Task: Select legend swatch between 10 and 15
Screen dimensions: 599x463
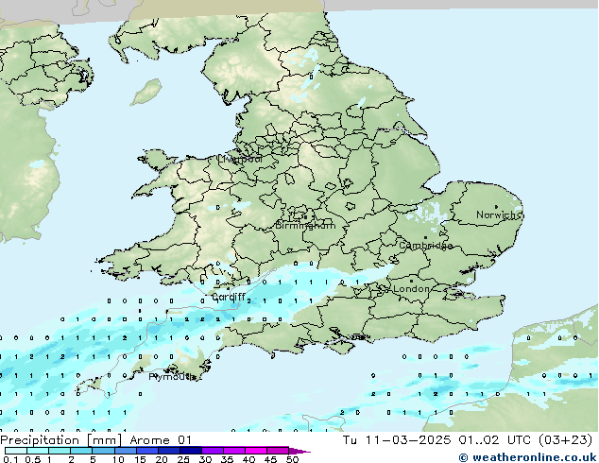Action: (125, 451)
